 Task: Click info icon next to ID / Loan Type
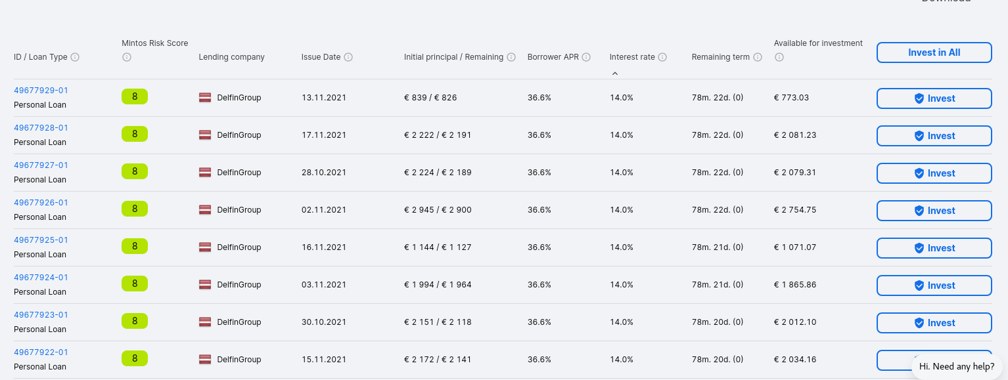[x=75, y=57]
